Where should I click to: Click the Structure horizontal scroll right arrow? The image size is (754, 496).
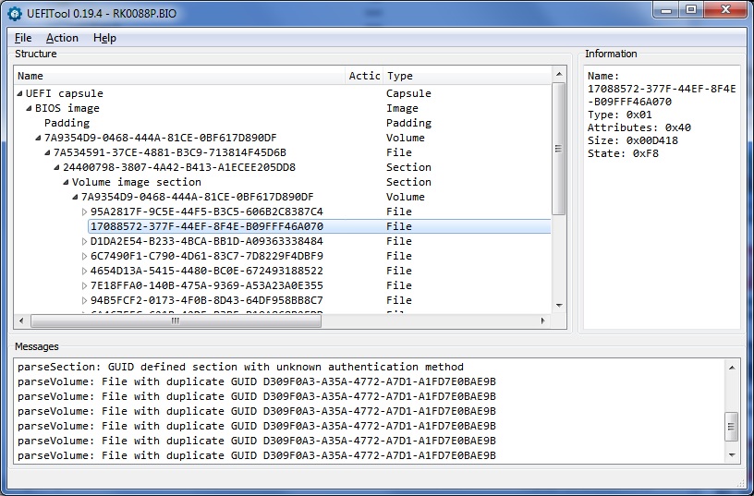(x=544, y=321)
